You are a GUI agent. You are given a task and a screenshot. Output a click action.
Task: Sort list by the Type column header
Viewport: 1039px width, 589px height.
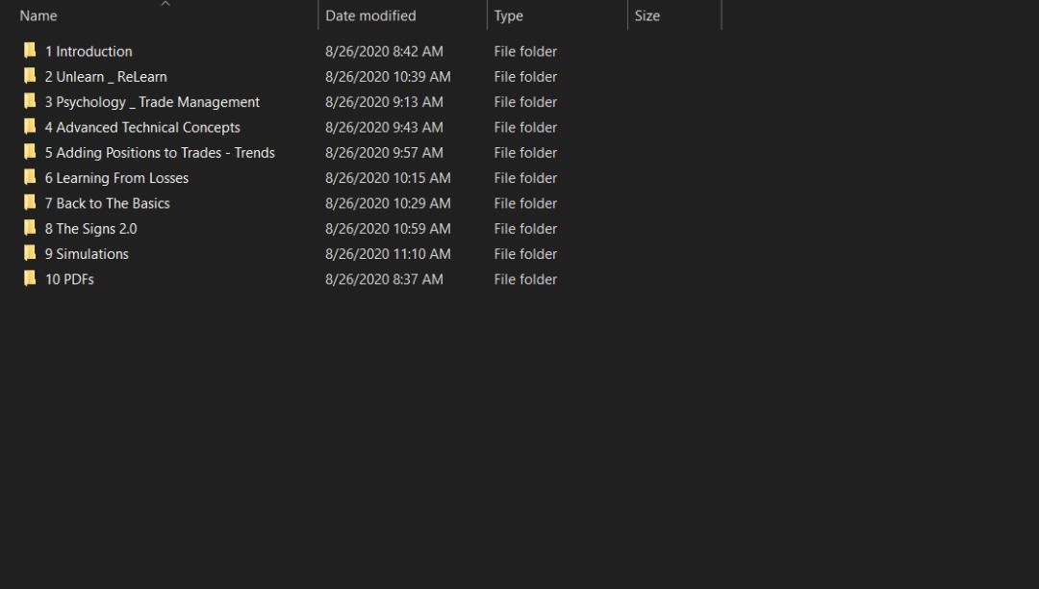(x=508, y=16)
